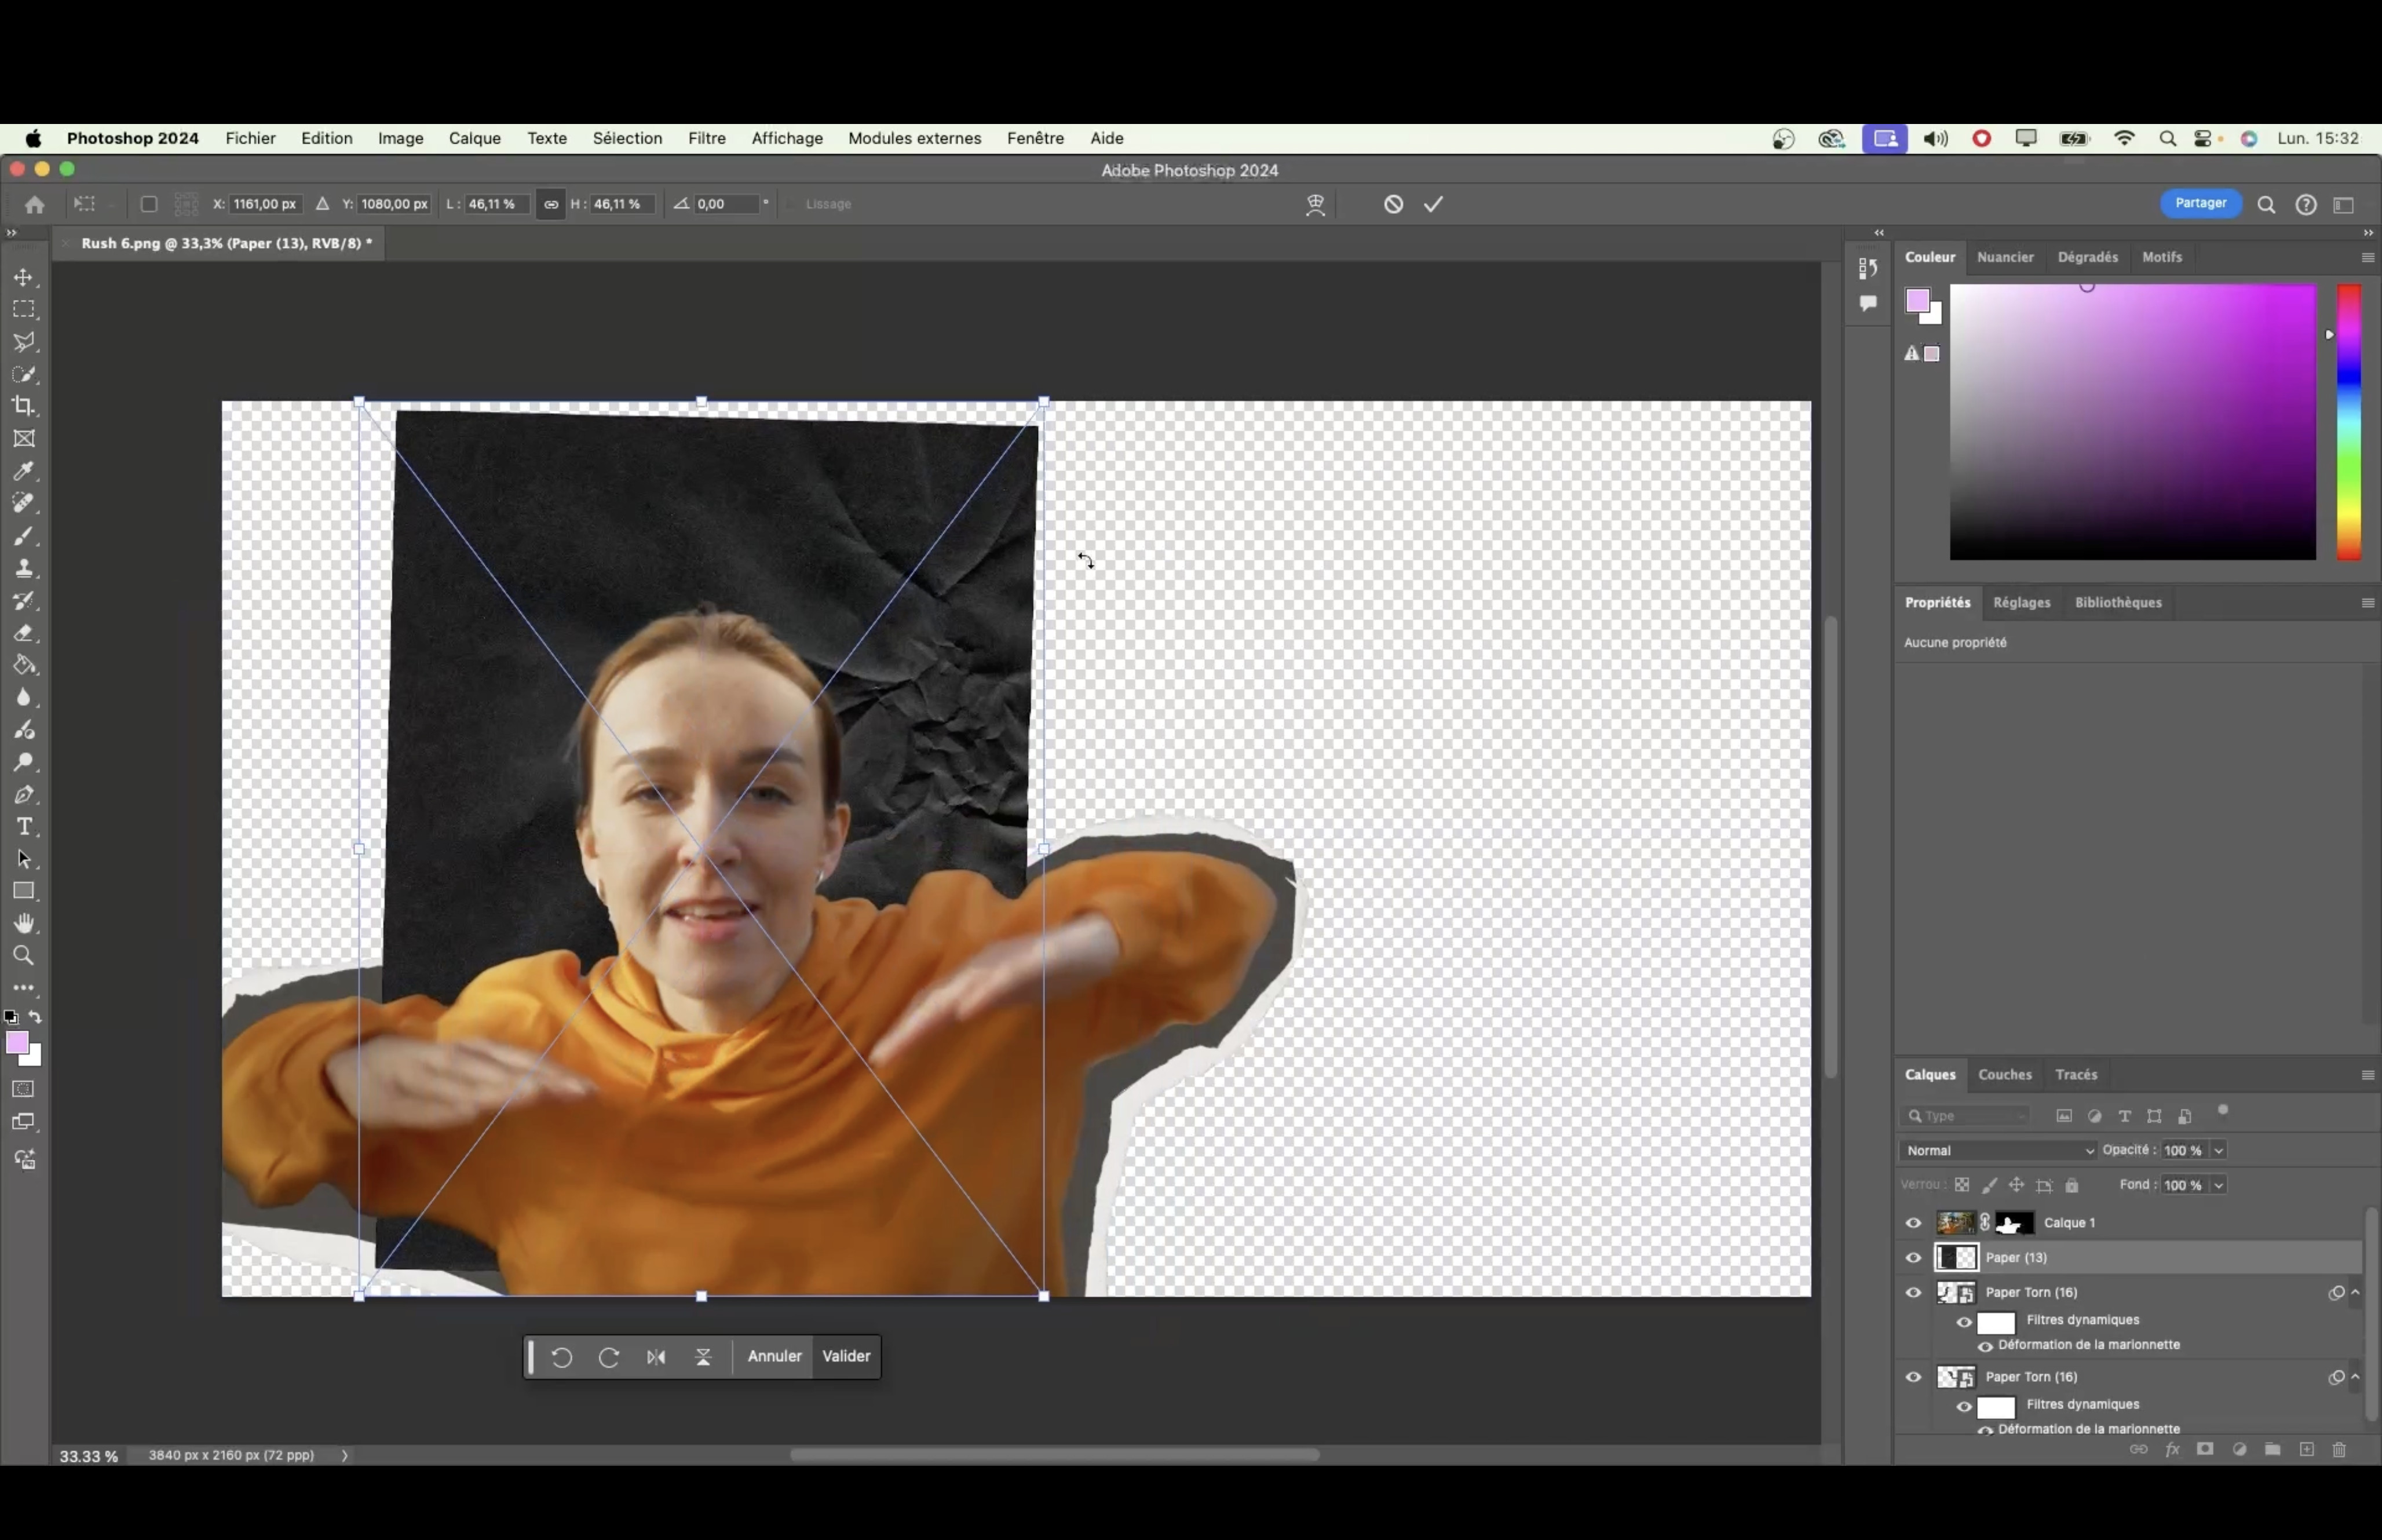Click the flip horizontal icon in floating bar
The image size is (2382, 1540).
[656, 1357]
